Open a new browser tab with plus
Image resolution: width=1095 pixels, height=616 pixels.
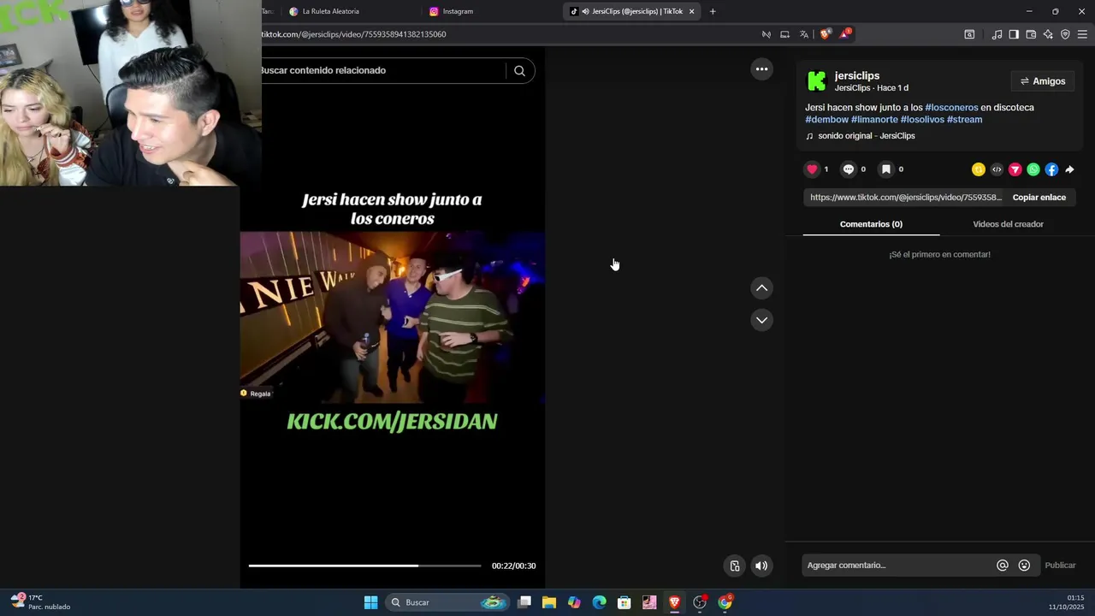tap(713, 11)
